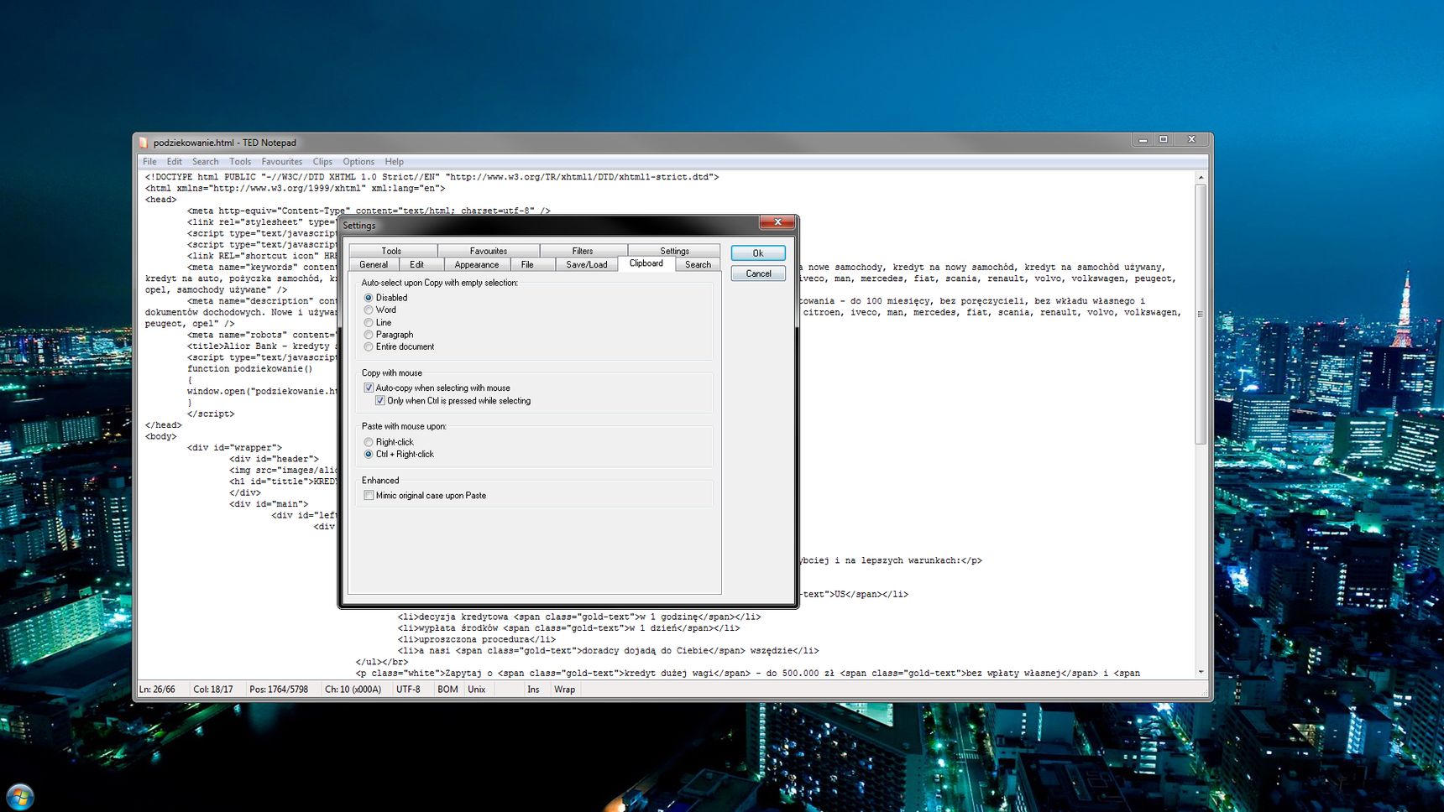This screenshot has width=1444, height=812.
Task: Open the Help menu
Action: tap(395, 162)
